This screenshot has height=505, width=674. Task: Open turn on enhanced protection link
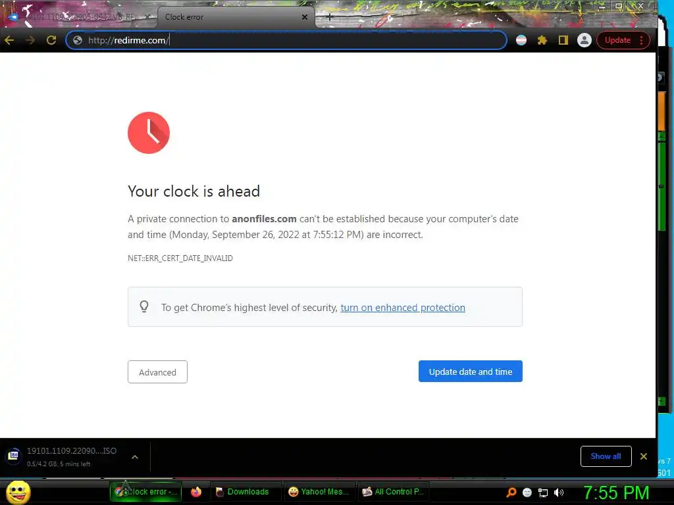(x=403, y=308)
